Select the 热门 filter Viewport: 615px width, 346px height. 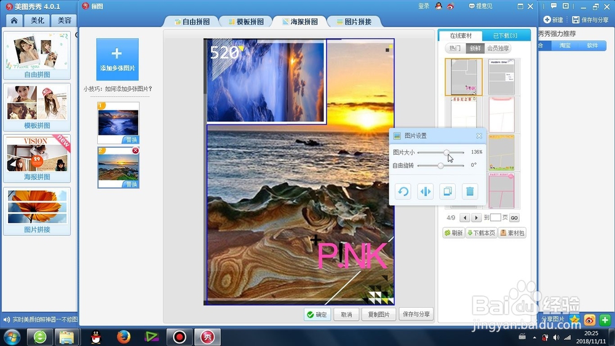[x=455, y=48]
